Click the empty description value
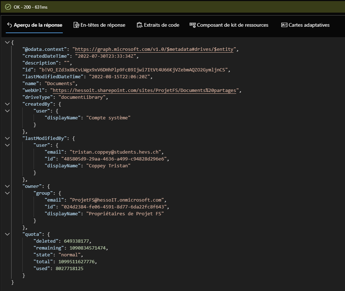 67,63
